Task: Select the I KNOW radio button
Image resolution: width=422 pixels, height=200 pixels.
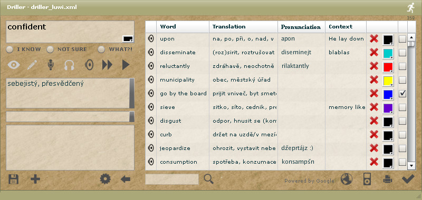Action: click(x=9, y=49)
